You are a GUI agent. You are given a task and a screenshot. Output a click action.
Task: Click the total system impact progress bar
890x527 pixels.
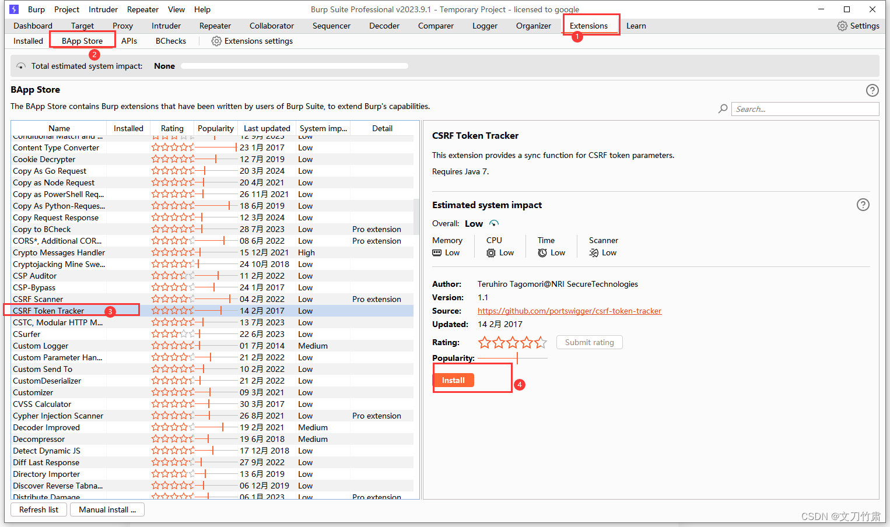(295, 66)
